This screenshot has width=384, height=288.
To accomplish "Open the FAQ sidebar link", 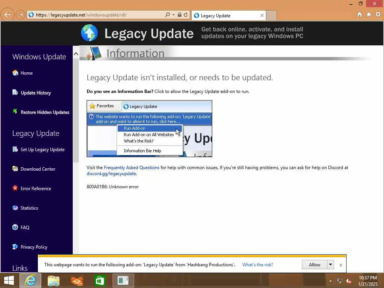I will [25, 228].
